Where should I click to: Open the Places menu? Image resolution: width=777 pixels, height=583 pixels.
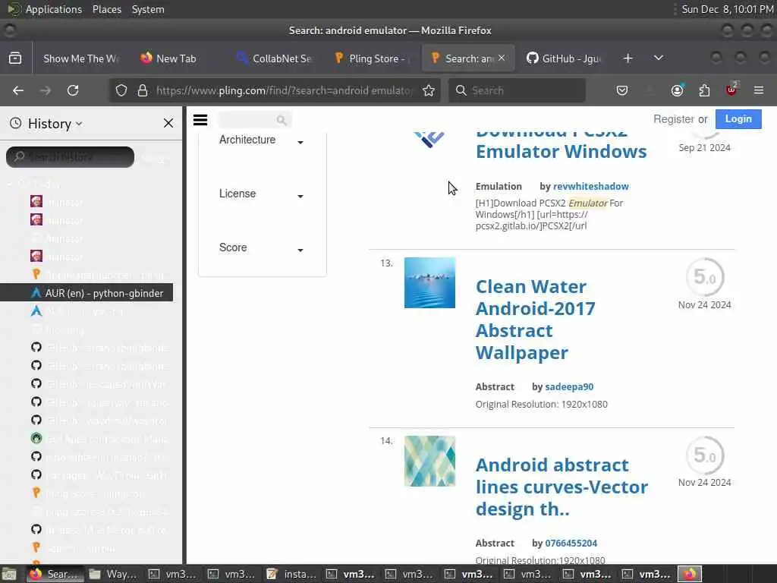tap(106, 9)
